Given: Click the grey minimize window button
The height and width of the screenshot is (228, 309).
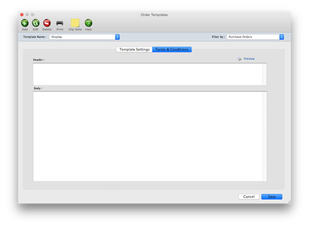Looking at the screenshot, I should coord(27,15).
